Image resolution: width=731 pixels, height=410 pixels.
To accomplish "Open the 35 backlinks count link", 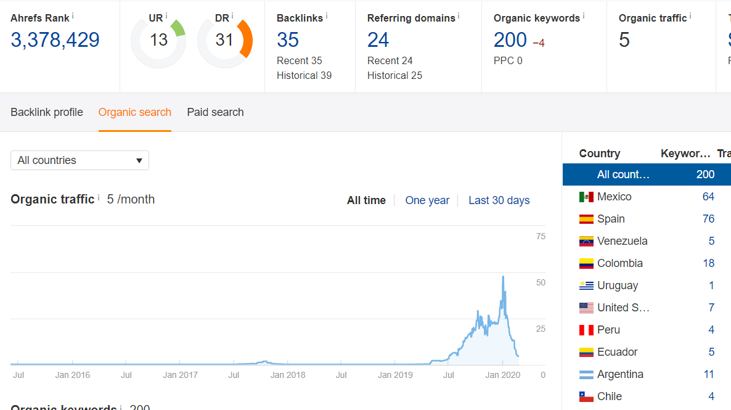I will (x=288, y=40).
